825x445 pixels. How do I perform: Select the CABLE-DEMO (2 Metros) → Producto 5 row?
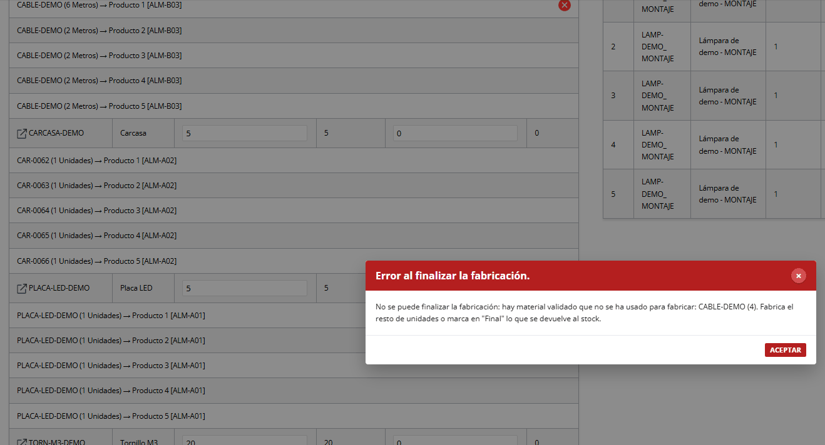[294, 106]
